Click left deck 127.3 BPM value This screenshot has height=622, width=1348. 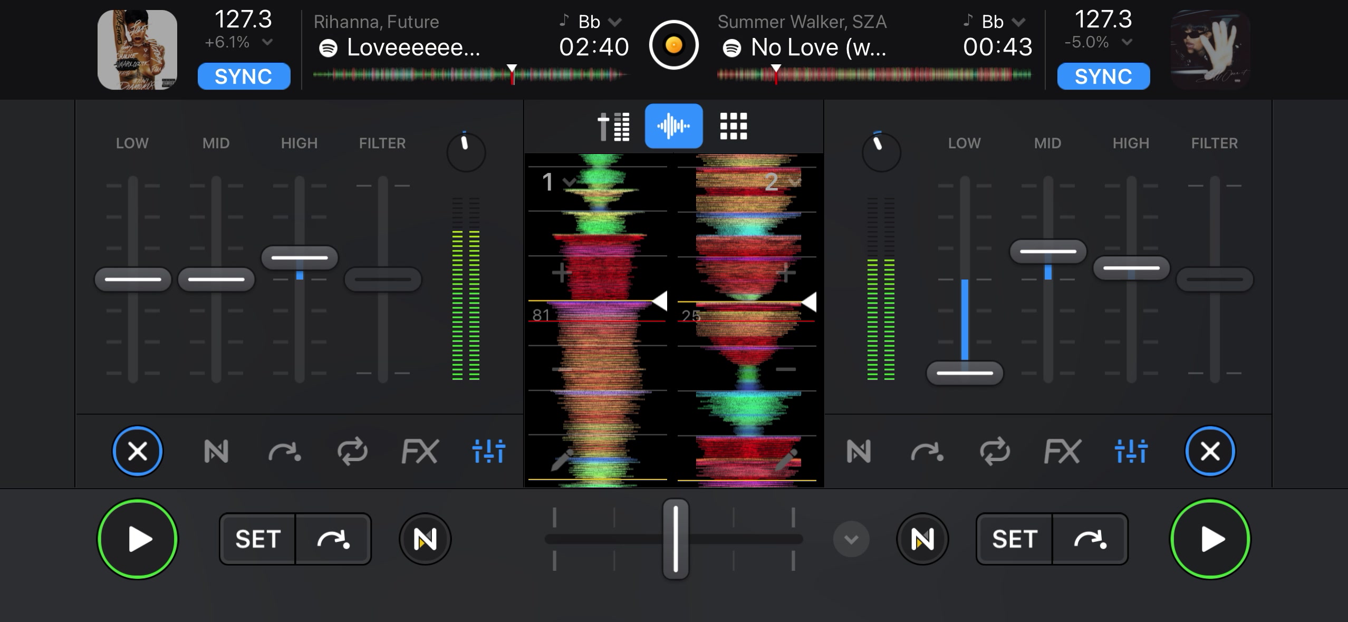coord(243,20)
